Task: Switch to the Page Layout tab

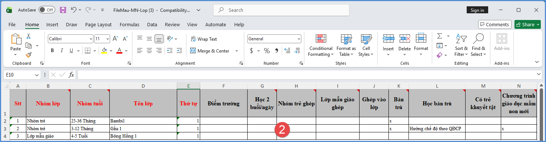Action: tap(98, 24)
